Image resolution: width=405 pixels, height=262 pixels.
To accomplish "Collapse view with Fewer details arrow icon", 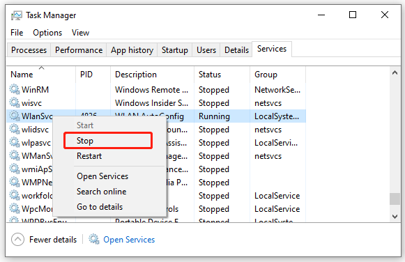I will [18, 239].
